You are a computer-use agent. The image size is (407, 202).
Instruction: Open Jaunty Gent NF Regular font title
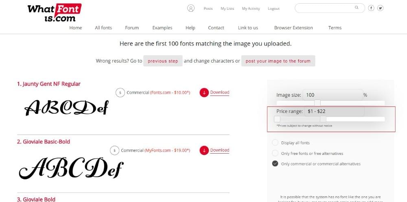click(49, 84)
